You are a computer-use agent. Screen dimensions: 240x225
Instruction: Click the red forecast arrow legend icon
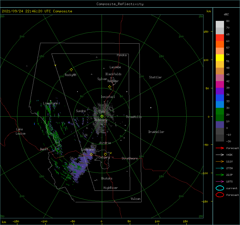pyautogui.click(x=220, y=148)
